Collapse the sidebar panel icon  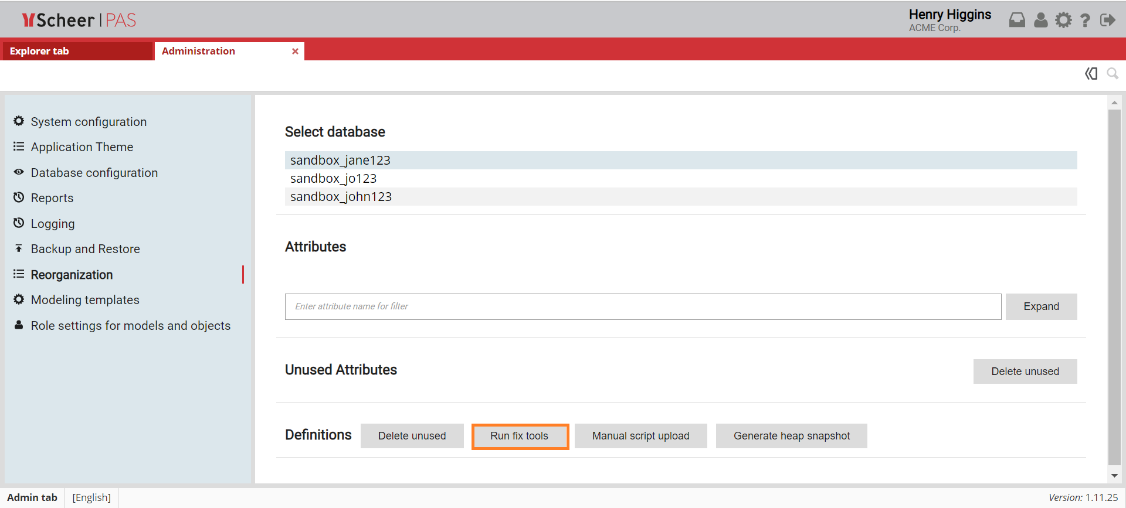pos(1091,74)
